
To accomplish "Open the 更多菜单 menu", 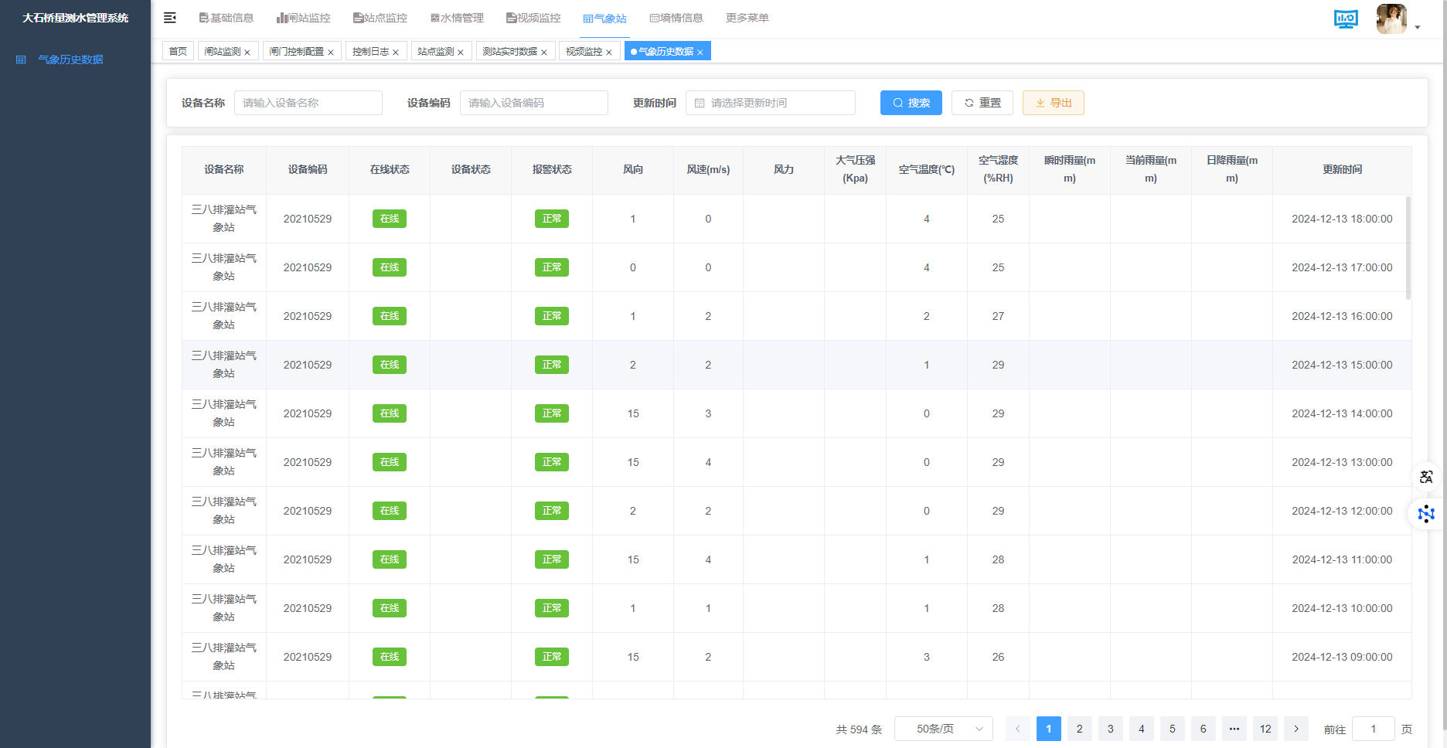I will point(747,18).
